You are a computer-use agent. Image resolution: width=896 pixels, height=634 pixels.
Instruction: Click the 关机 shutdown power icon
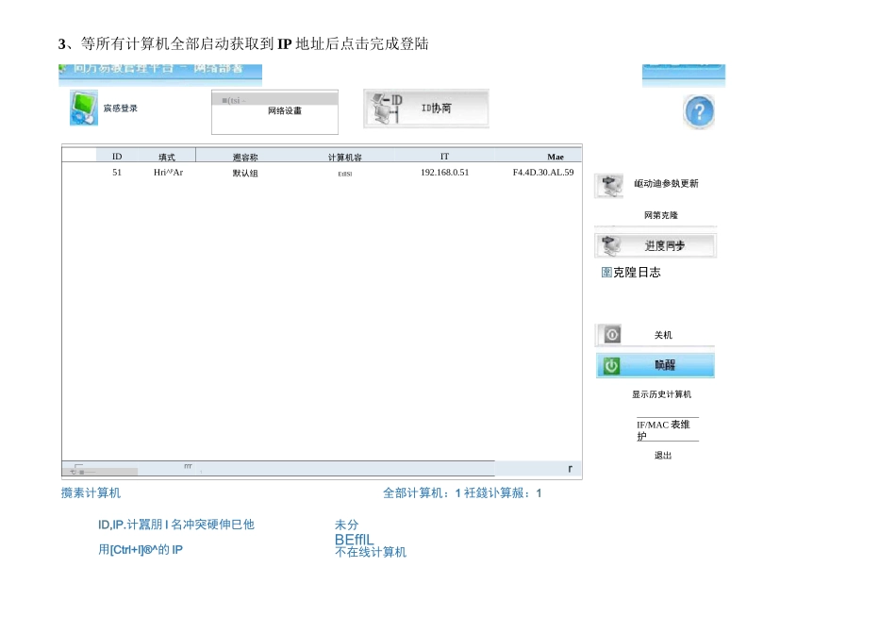coord(612,334)
